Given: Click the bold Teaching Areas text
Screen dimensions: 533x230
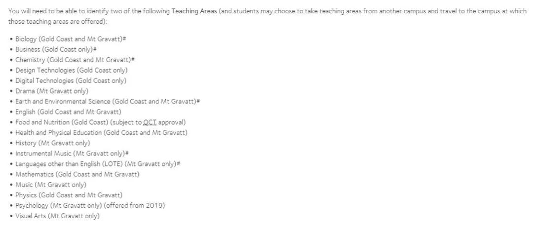Looking at the screenshot, I should (x=194, y=11).
